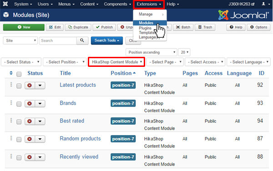Open the J360HK263 site preview link
The image size is (273, 171).
242,4
